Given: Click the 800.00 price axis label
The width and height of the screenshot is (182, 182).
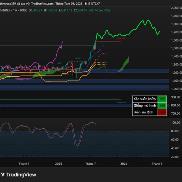Looking at the screenshot, I should [x=176, y=105].
